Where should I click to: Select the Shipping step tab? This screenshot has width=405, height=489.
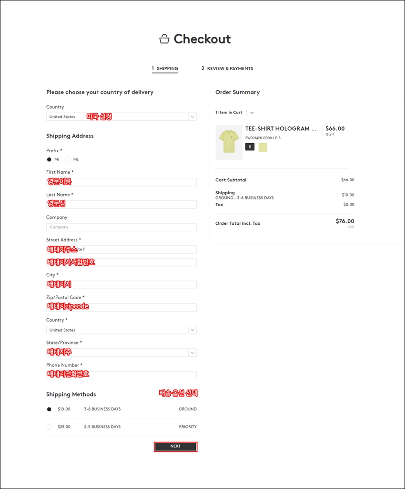click(x=165, y=69)
